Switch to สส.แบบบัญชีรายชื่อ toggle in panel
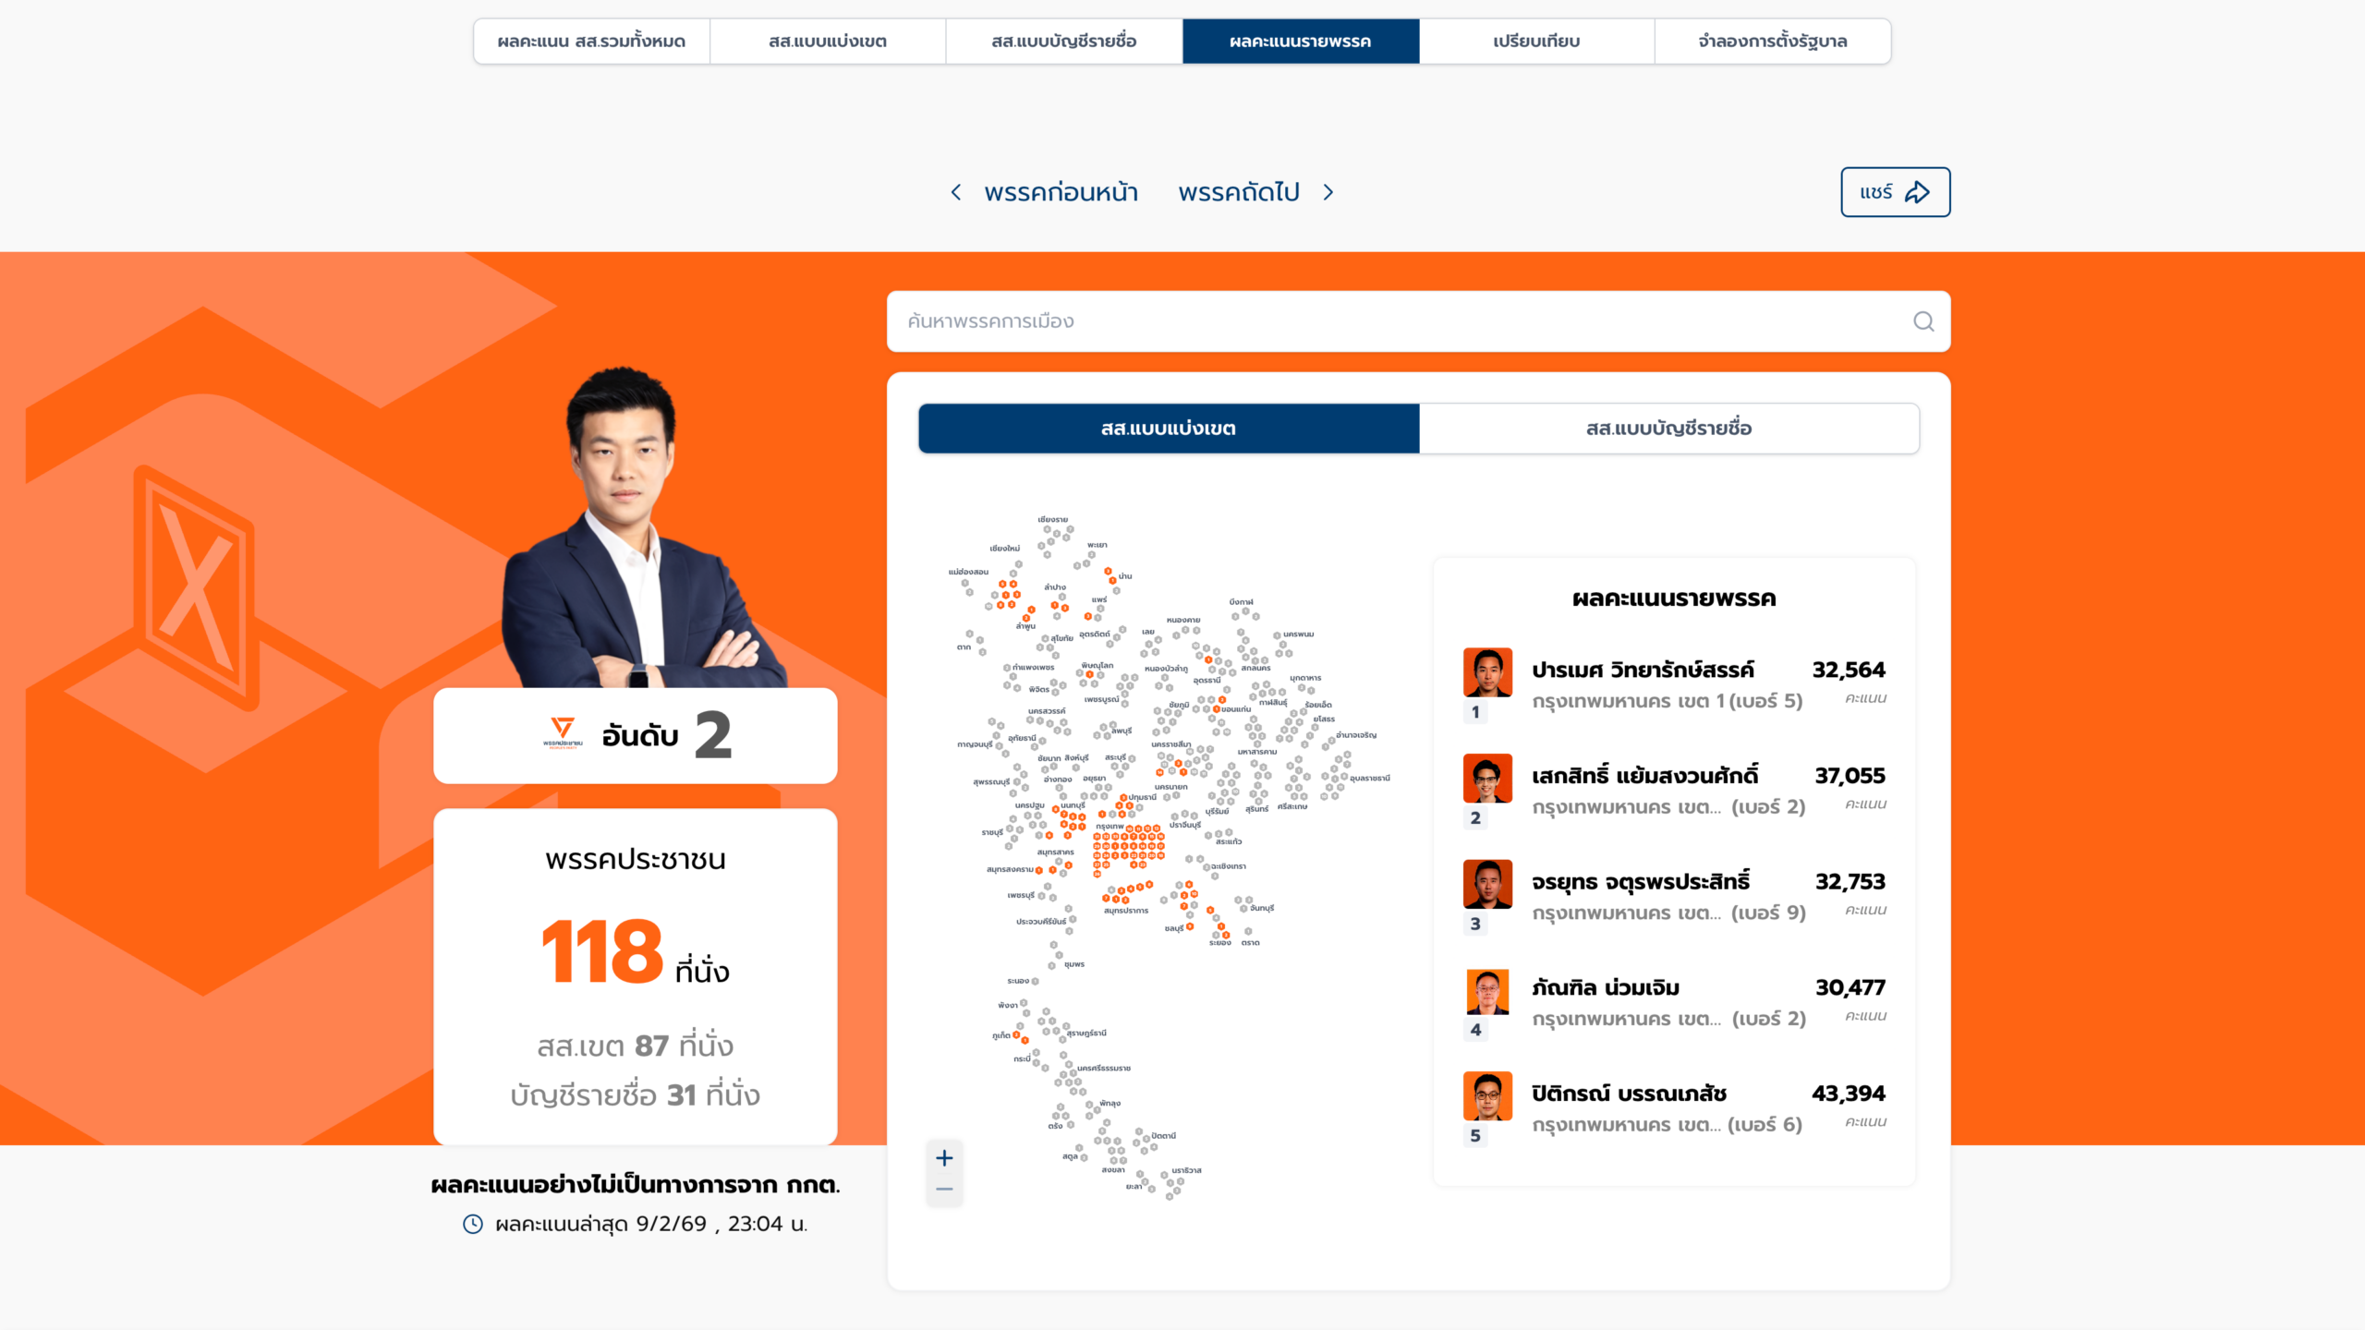This screenshot has height=1330, width=2365. pos(1668,429)
